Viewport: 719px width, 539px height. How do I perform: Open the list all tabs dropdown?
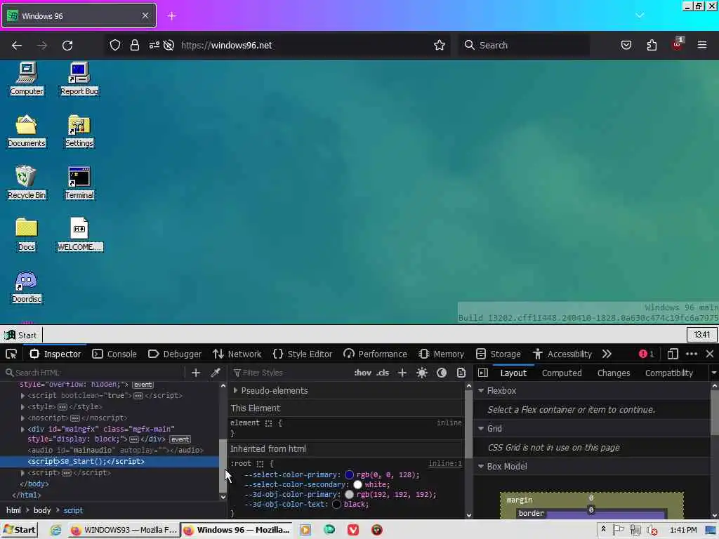[640, 15]
